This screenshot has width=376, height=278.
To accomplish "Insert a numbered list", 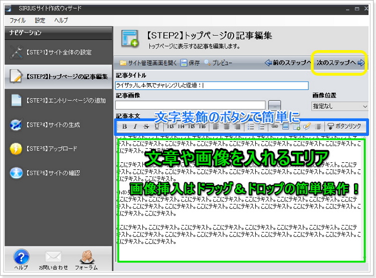I will click(x=261, y=127).
